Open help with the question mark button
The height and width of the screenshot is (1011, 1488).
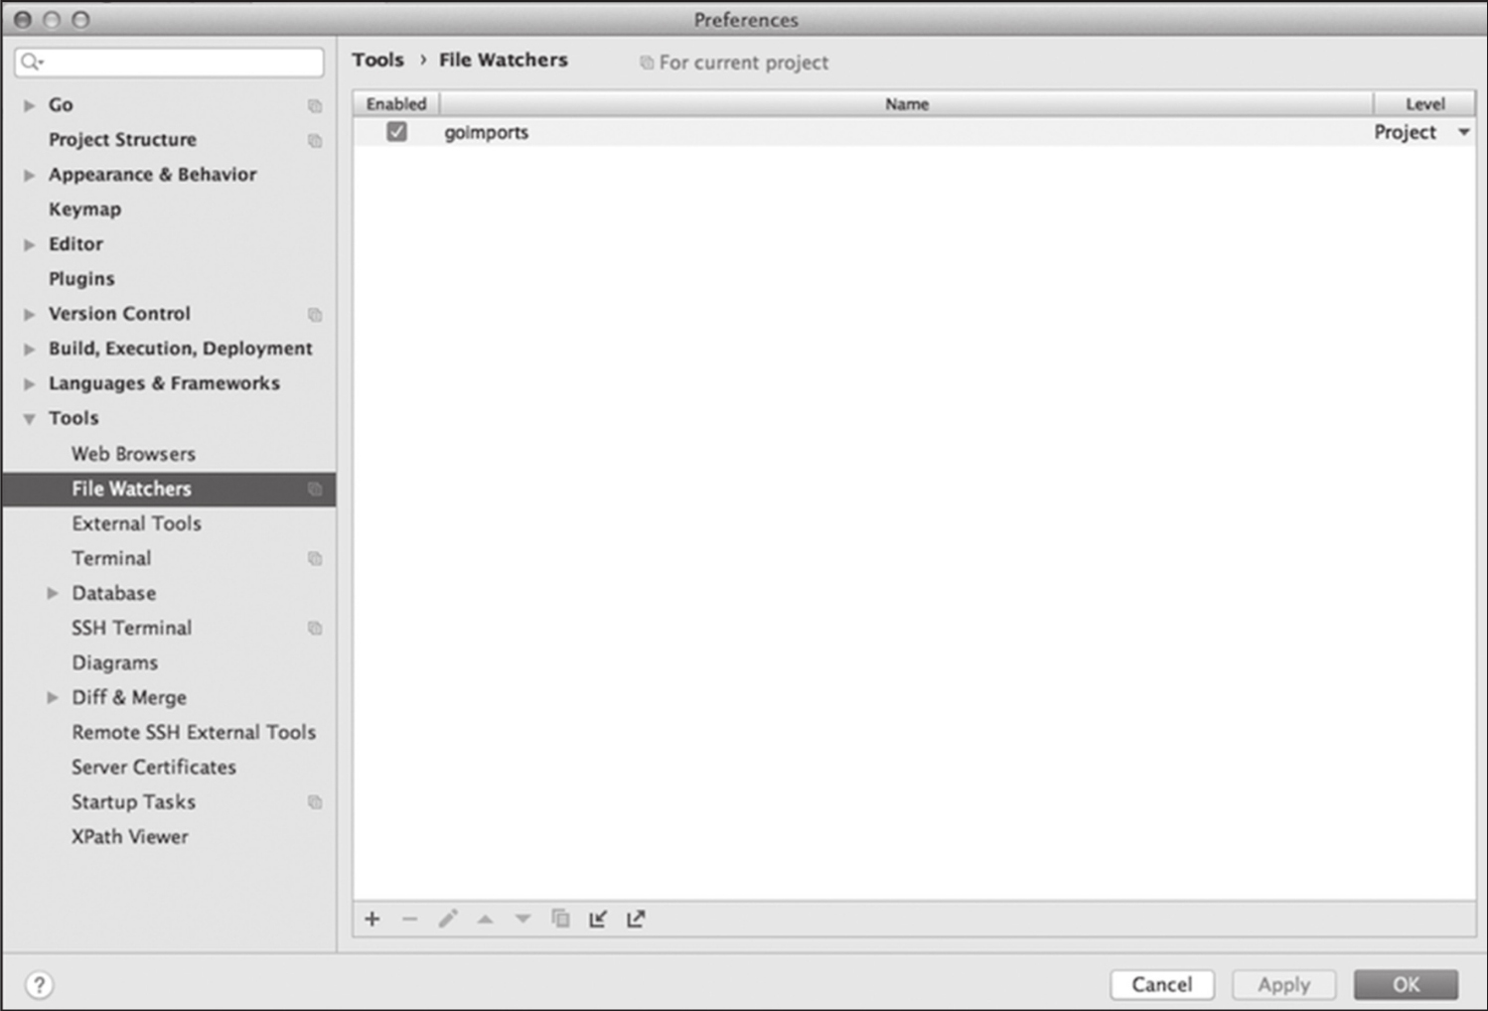click(x=39, y=984)
